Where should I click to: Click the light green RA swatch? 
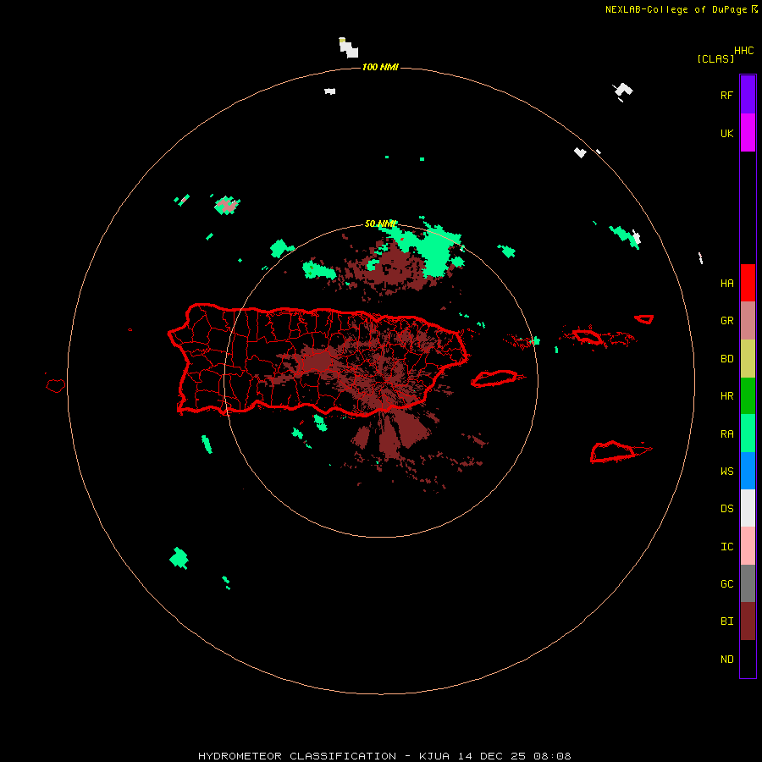tap(748, 433)
